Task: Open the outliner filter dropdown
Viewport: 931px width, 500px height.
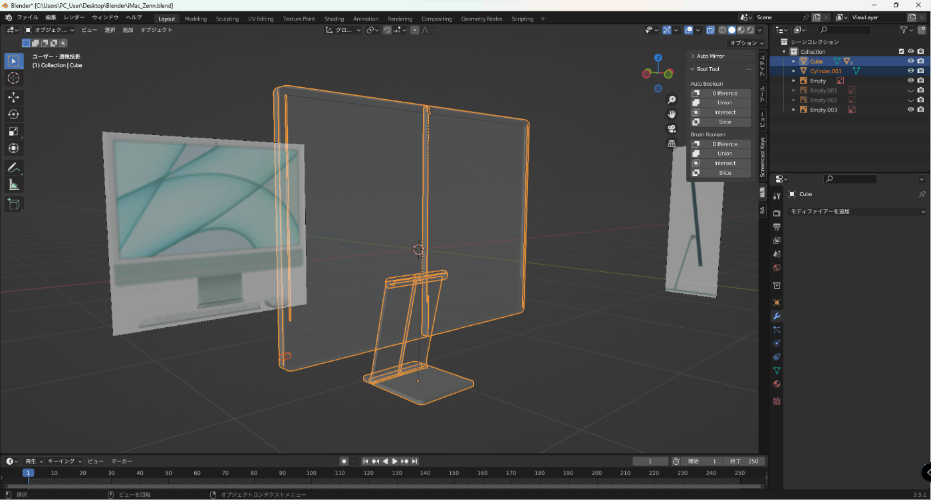Action: tap(906, 30)
